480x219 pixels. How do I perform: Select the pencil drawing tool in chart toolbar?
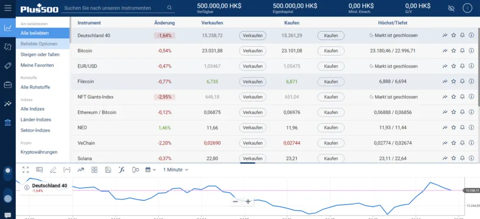coord(53,169)
